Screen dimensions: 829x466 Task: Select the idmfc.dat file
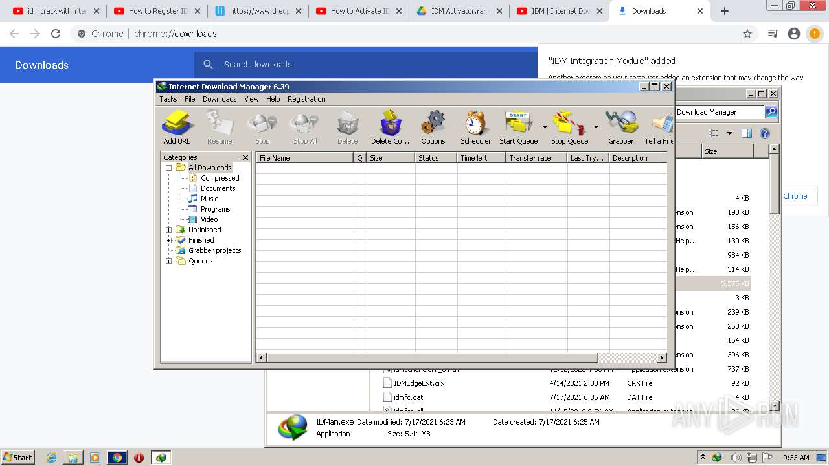pyautogui.click(x=408, y=397)
